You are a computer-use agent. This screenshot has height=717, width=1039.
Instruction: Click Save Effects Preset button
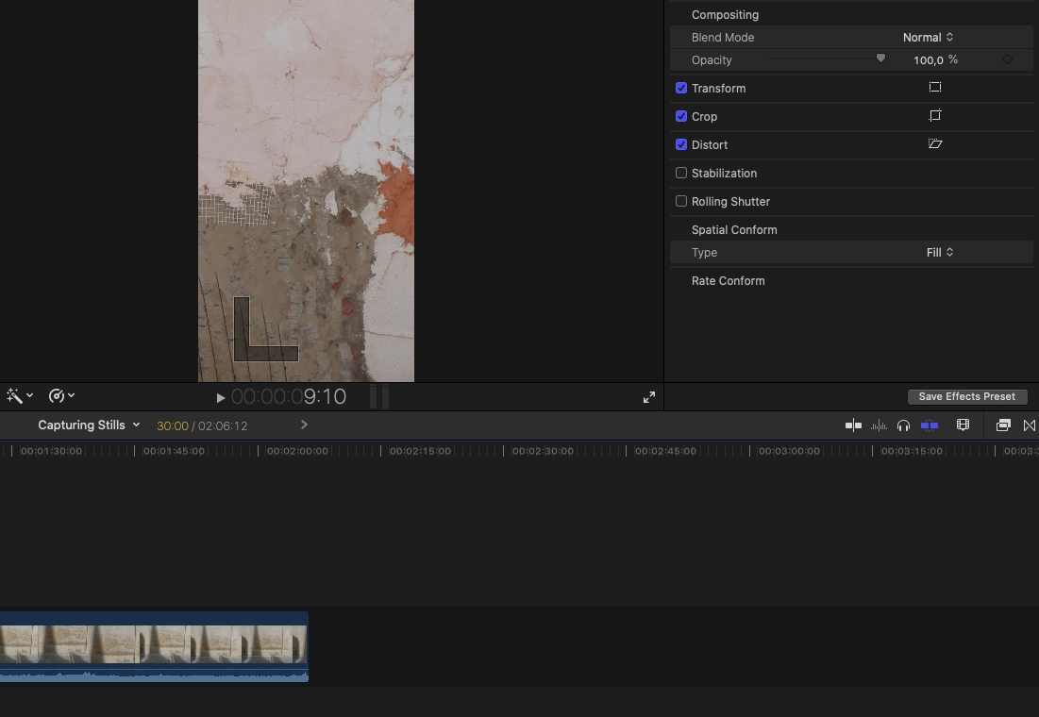click(x=966, y=397)
